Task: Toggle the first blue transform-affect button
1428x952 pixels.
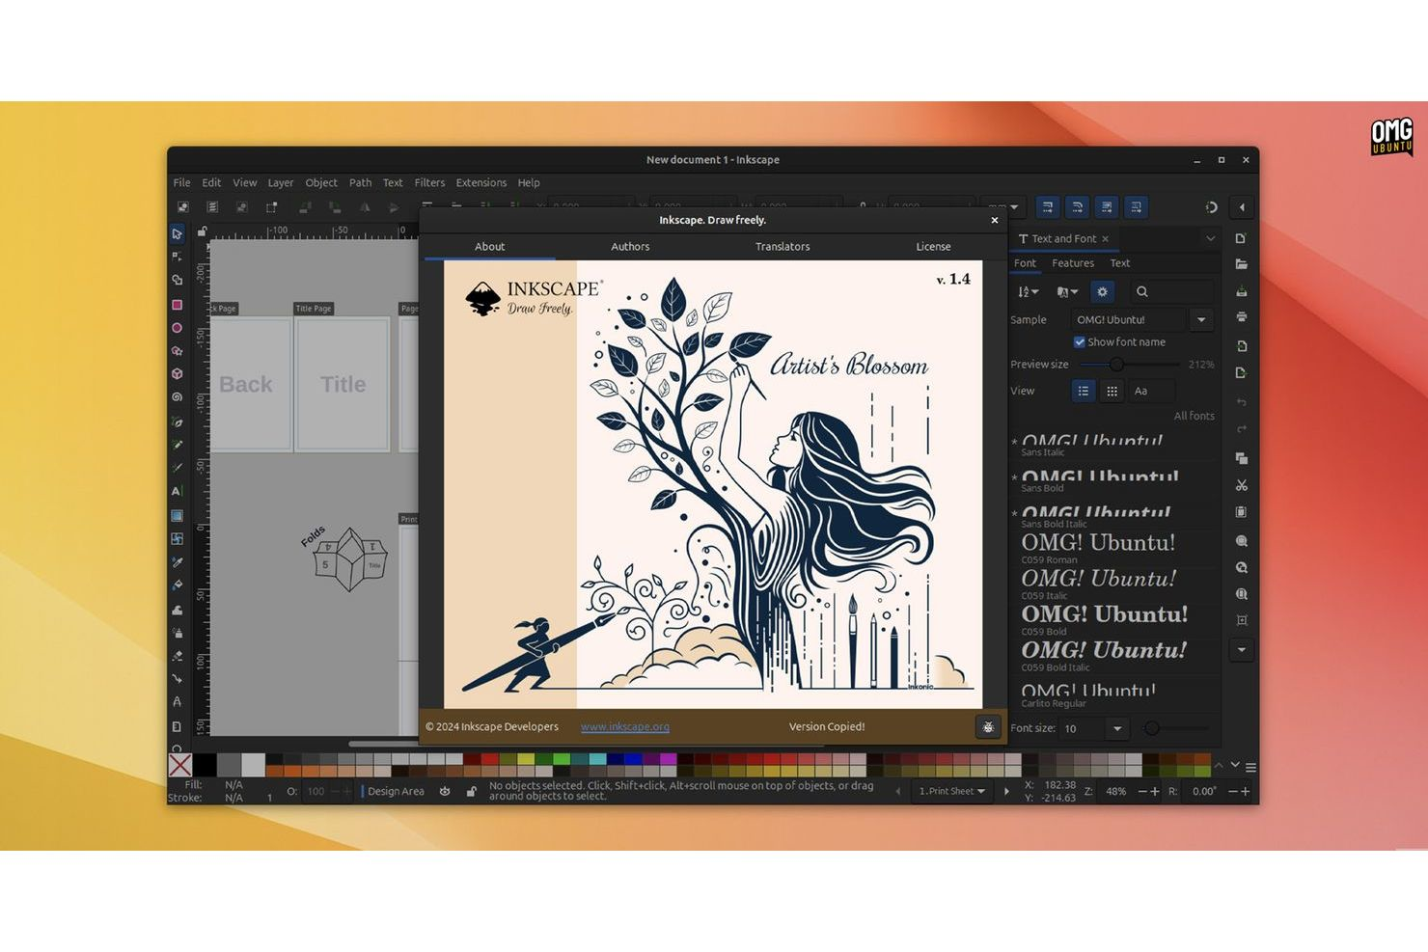Action: point(1048,206)
